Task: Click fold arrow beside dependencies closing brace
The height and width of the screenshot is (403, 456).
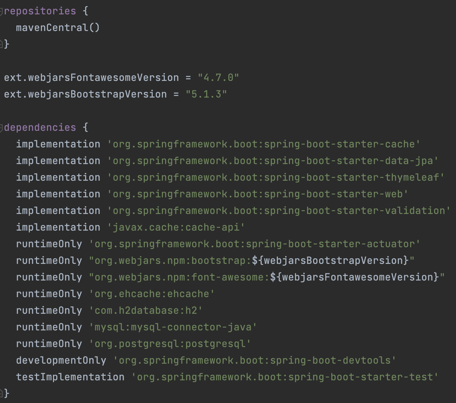Action: (x=2, y=393)
